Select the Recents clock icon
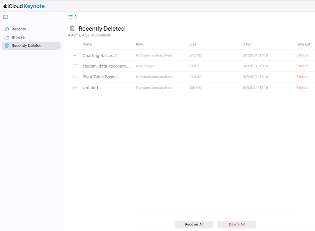315x231 pixels. point(7,29)
